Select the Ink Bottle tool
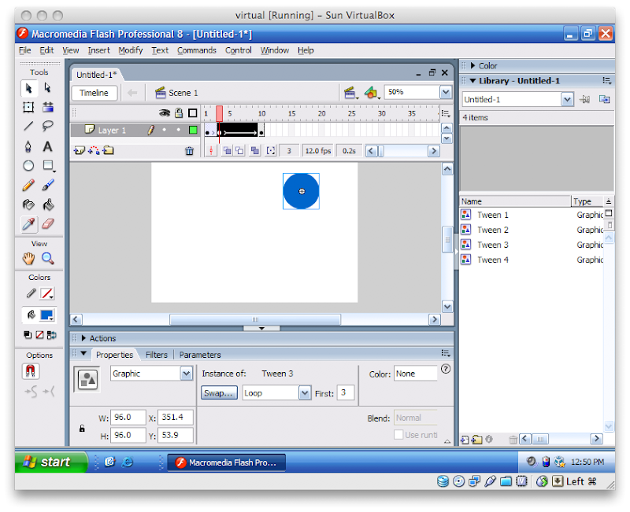 point(28,204)
